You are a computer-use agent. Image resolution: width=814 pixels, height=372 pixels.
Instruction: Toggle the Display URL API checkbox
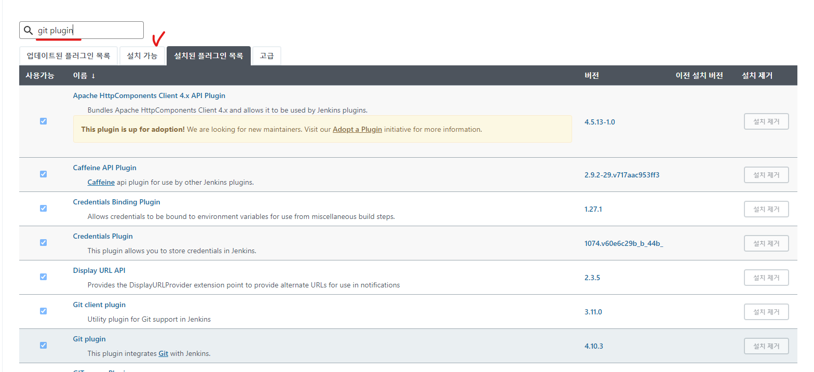43,277
